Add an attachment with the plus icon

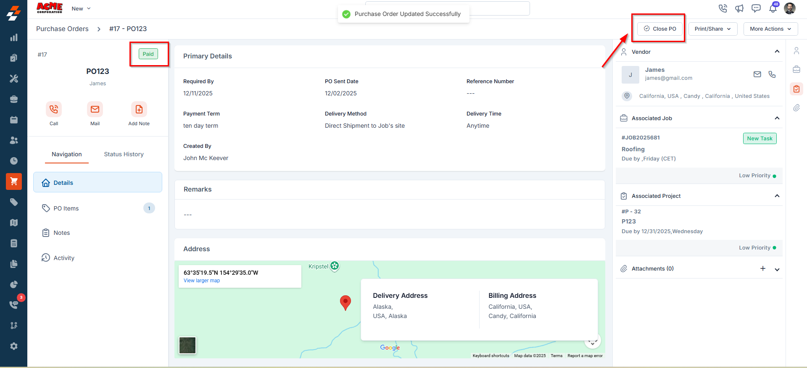[763, 268]
